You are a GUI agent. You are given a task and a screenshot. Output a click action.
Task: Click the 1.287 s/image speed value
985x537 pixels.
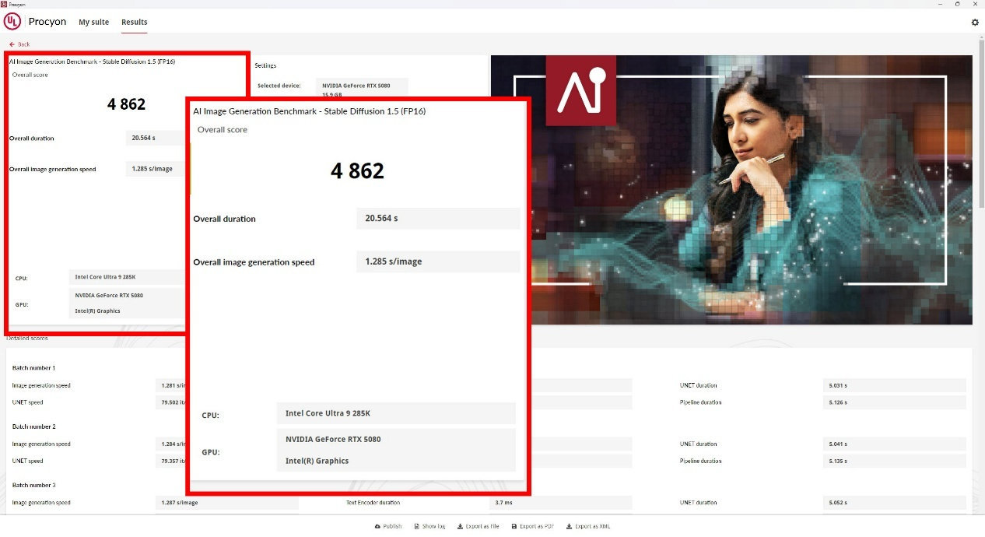click(x=227, y=503)
